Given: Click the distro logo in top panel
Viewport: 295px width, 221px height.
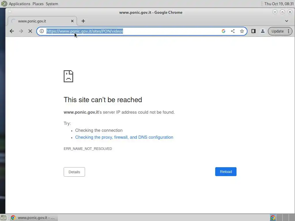Looking at the screenshot, I should [x=4, y=3].
